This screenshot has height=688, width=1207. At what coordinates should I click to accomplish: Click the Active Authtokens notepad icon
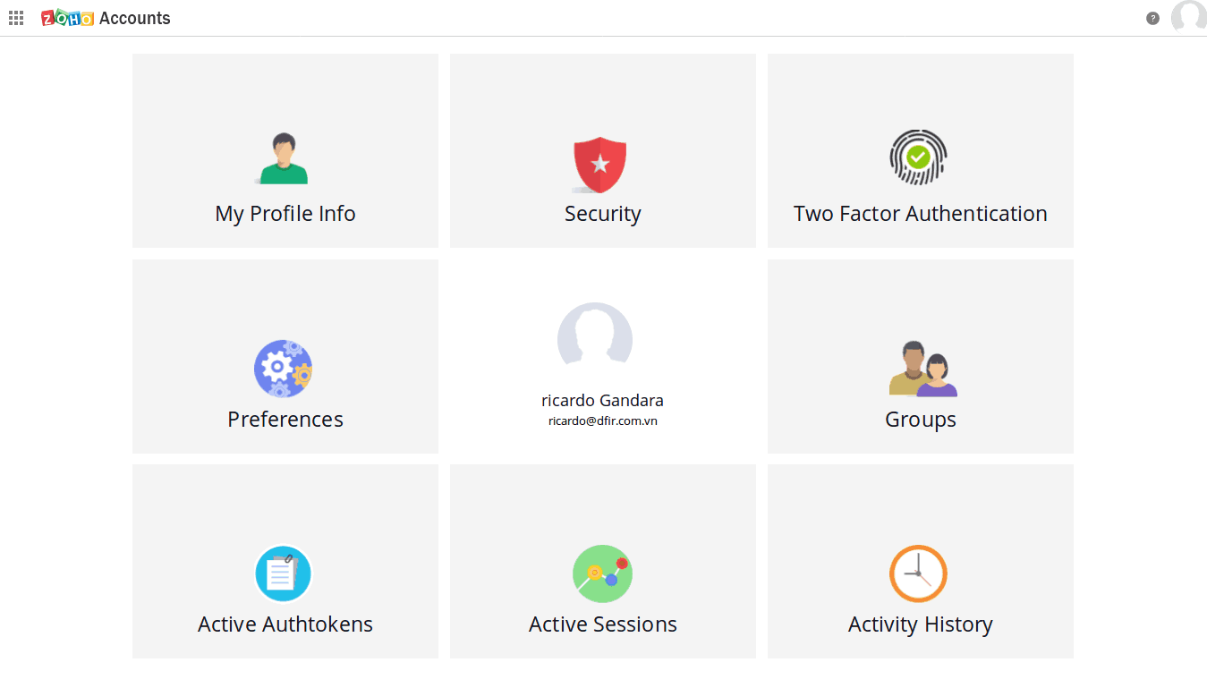point(284,573)
